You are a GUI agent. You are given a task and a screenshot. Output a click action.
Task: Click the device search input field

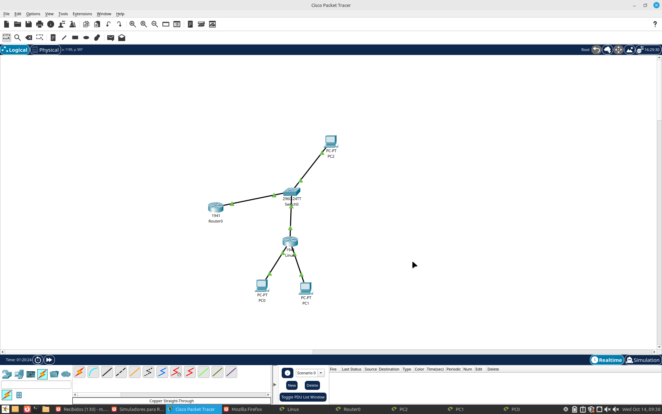point(36,385)
